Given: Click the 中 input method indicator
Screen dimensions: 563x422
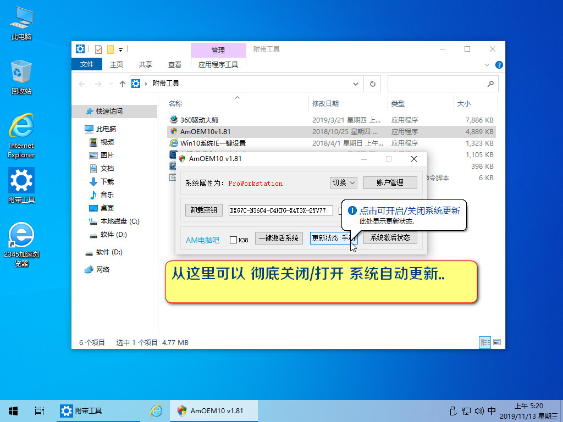Looking at the screenshot, I should 492,410.
